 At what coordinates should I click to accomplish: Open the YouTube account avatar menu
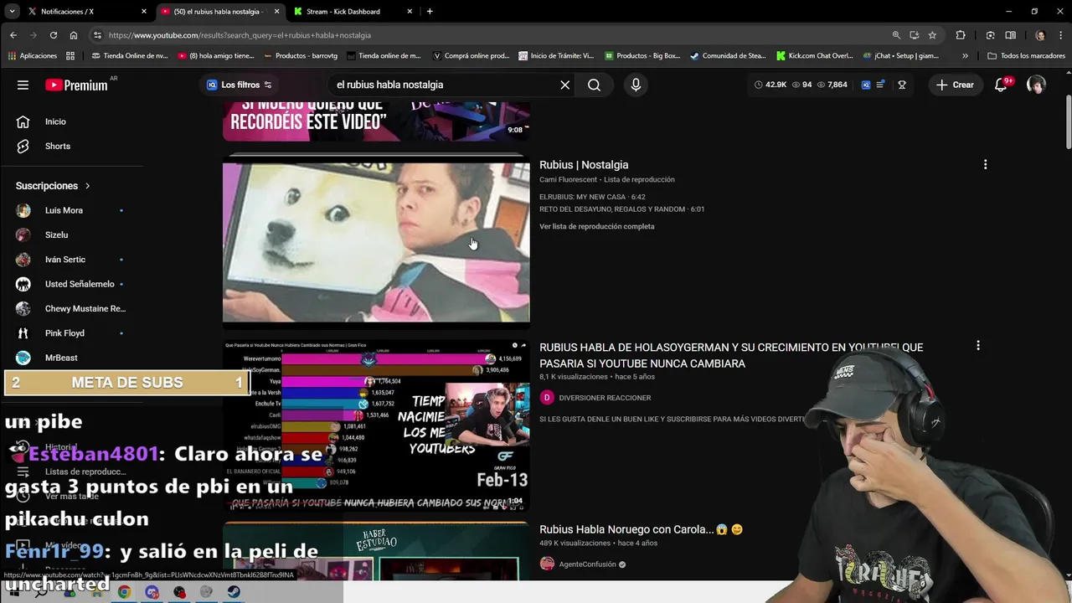tap(1036, 85)
